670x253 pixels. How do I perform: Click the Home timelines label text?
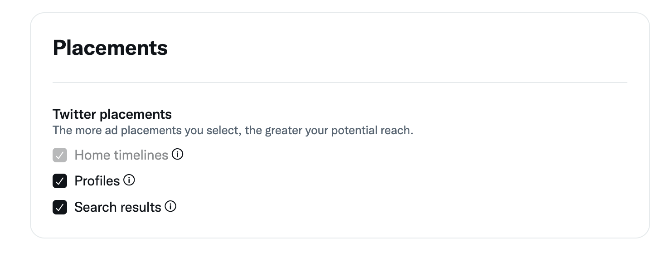point(121,155)
